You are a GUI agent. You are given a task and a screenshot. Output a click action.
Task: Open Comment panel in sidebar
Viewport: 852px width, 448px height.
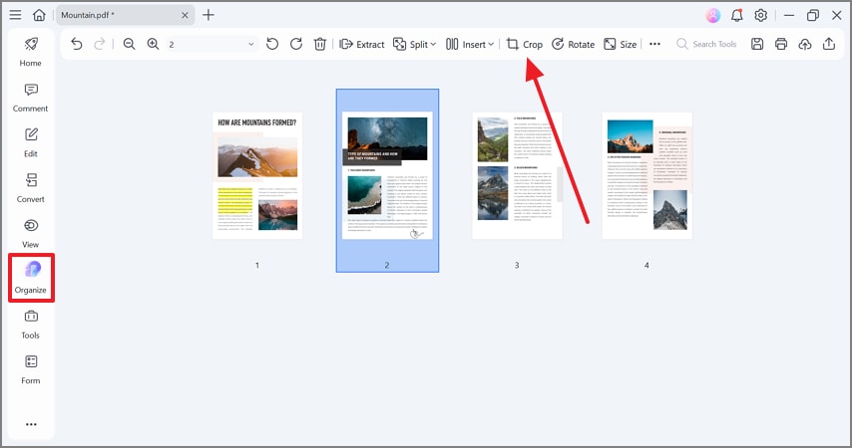31,98
